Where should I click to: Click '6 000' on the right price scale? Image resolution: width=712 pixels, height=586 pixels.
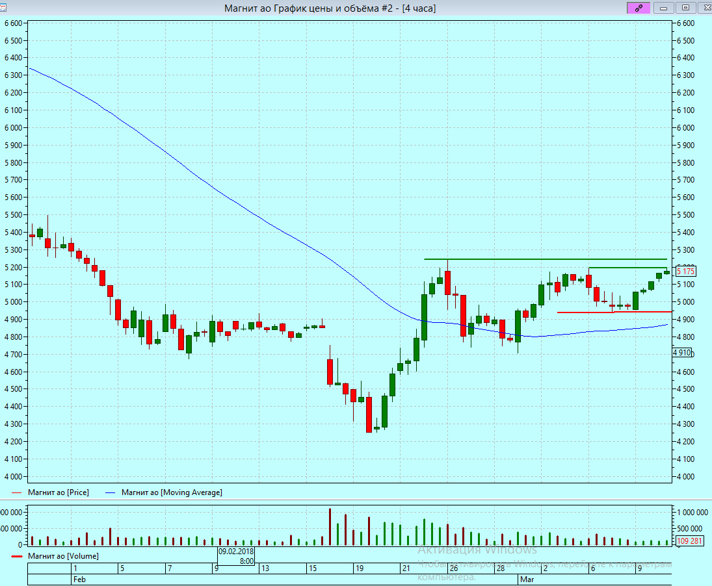pos(685,128)
